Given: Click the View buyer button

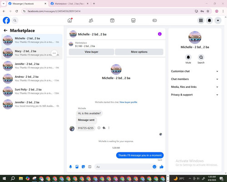Looking at the screenshot, I should tap(91, 52).
